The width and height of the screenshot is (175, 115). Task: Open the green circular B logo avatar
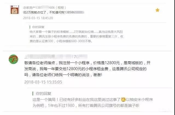click(13, 59)
